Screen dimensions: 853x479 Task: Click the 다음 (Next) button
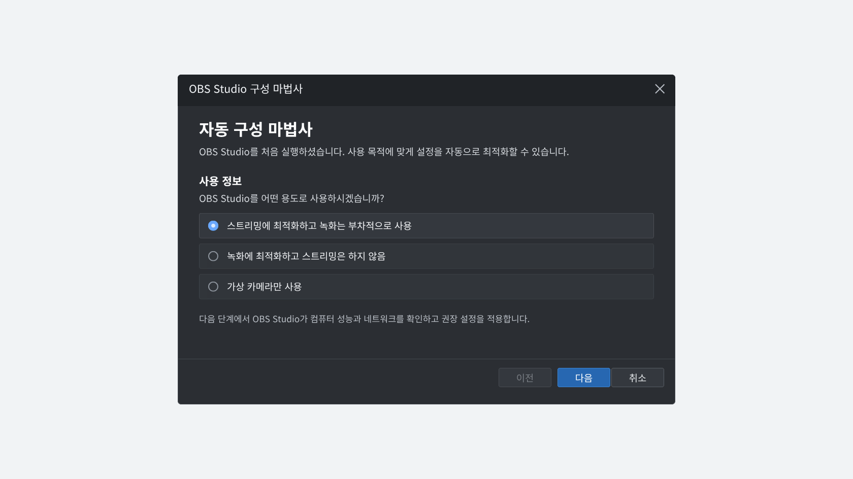click(x=583, y=378)
